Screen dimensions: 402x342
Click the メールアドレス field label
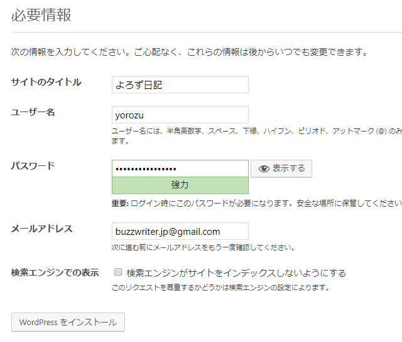42,229
